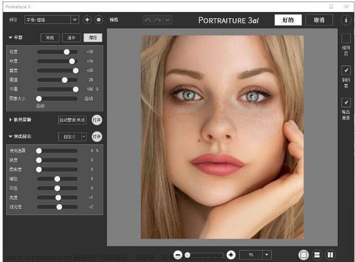Open the info (i) about button

346,20
